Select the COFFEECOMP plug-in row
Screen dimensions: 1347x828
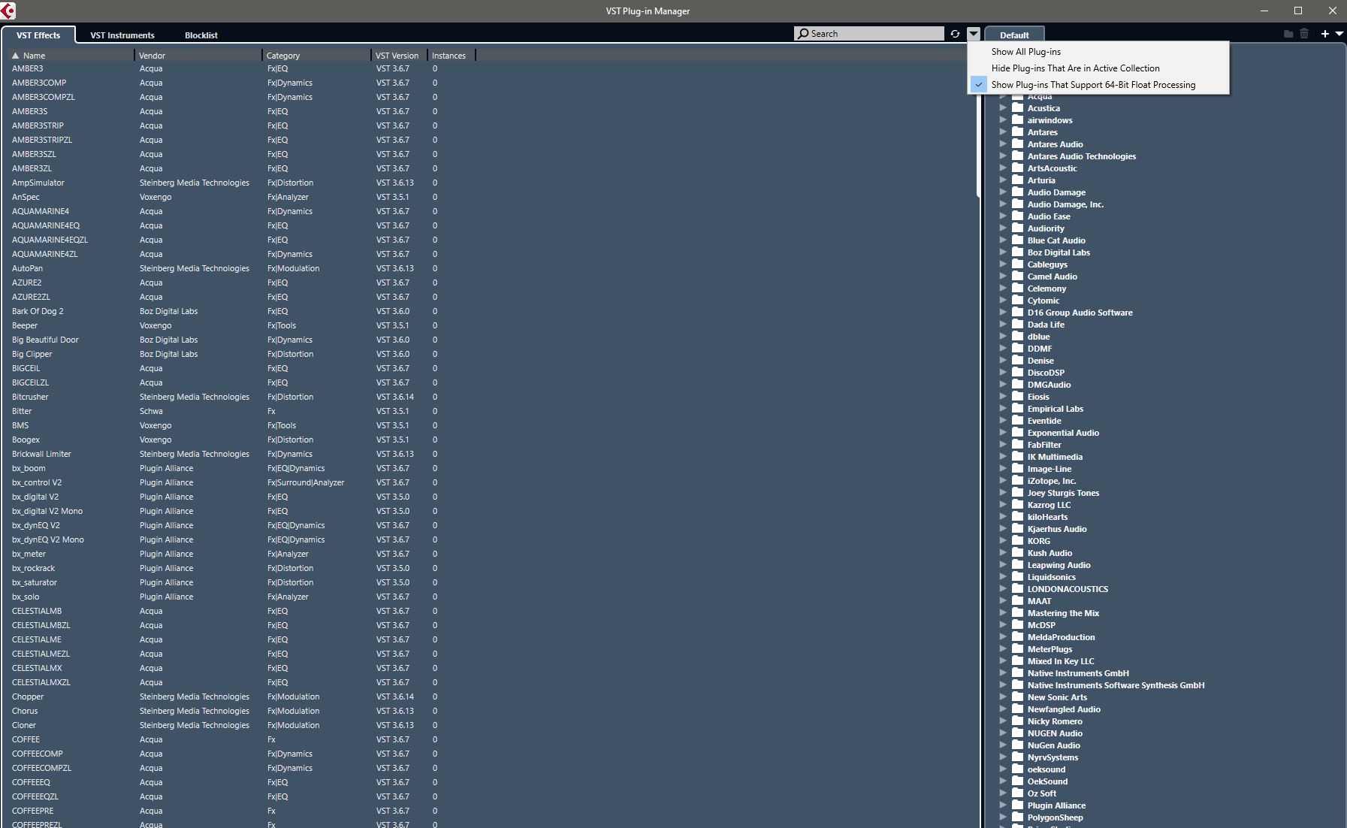488,754
